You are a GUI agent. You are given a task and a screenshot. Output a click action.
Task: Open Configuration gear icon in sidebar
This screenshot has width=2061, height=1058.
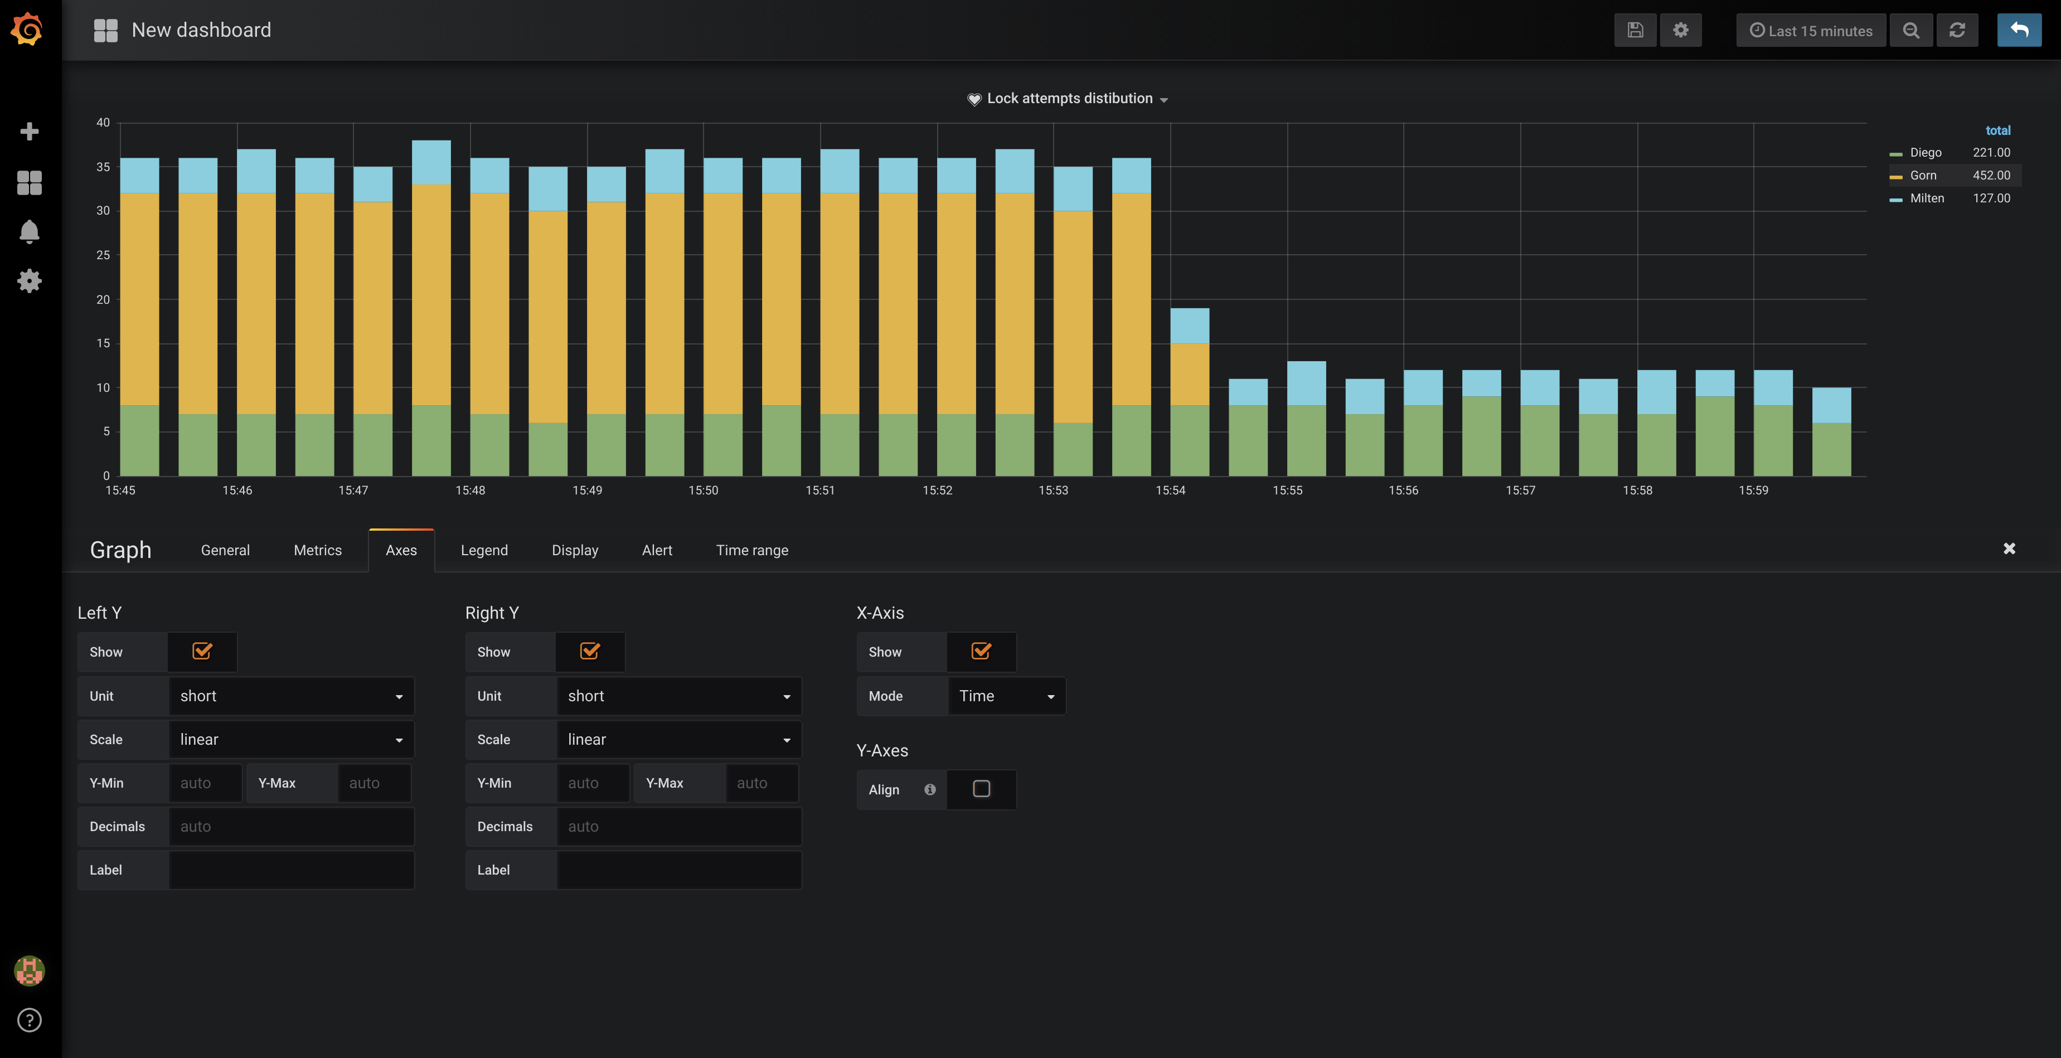point(30,281)
